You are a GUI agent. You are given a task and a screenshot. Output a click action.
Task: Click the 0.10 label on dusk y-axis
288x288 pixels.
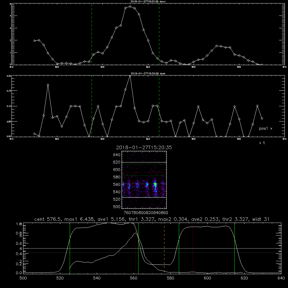9,106
